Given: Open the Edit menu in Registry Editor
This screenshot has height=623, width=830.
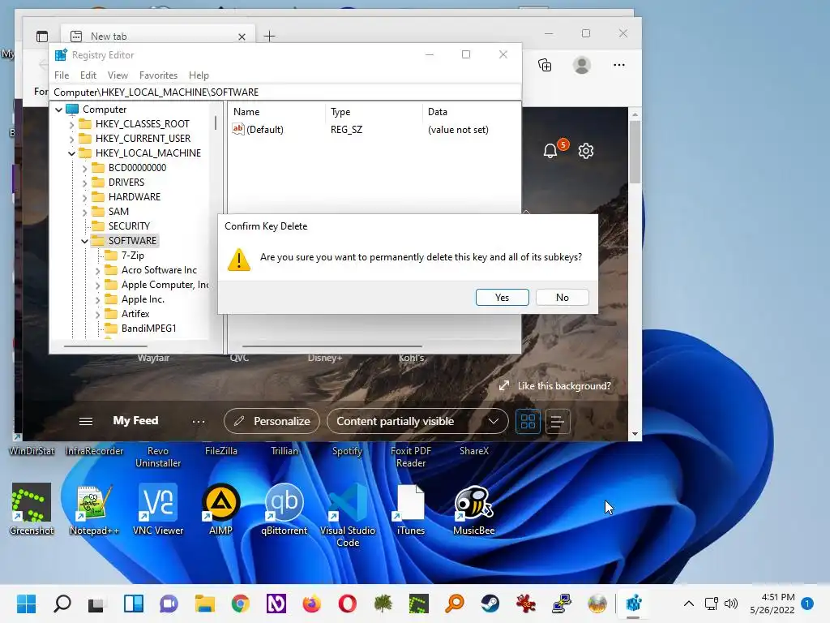Looking at the screenshot, I should [x=88, y=75].
